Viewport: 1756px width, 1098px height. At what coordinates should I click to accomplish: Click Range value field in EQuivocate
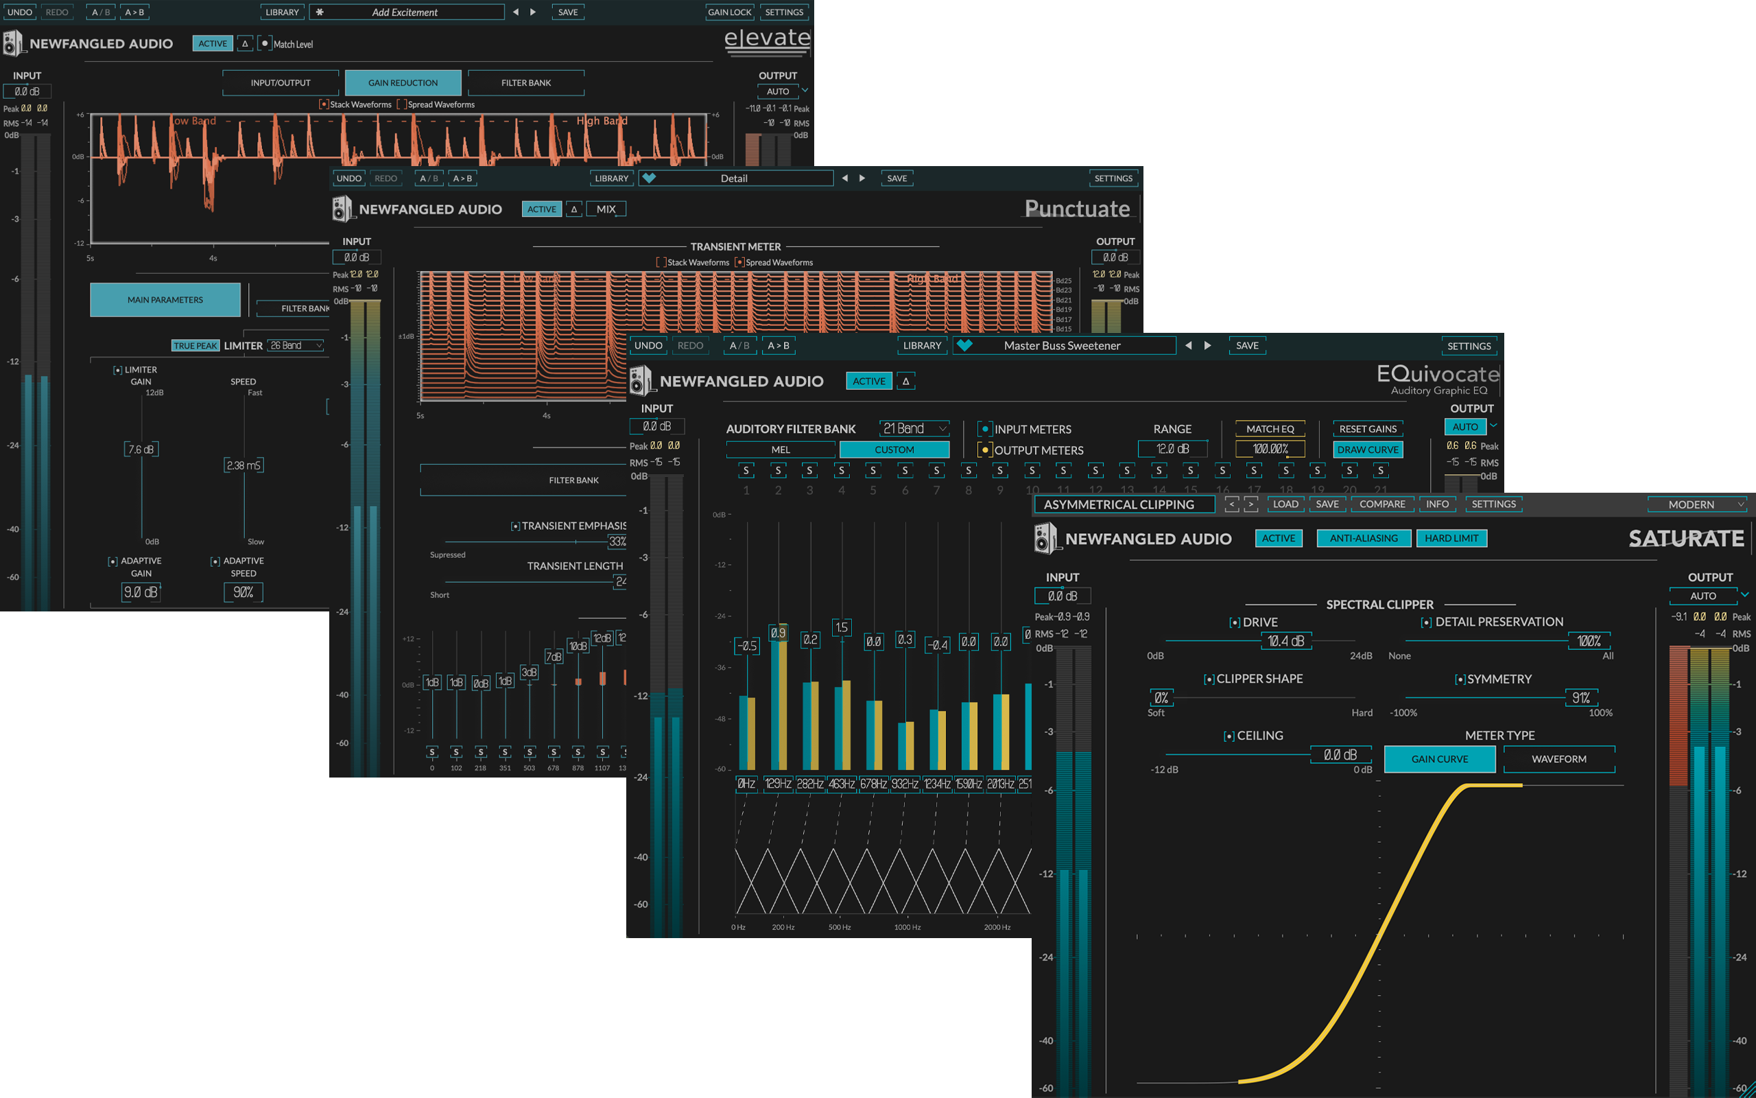(1172, 449)
